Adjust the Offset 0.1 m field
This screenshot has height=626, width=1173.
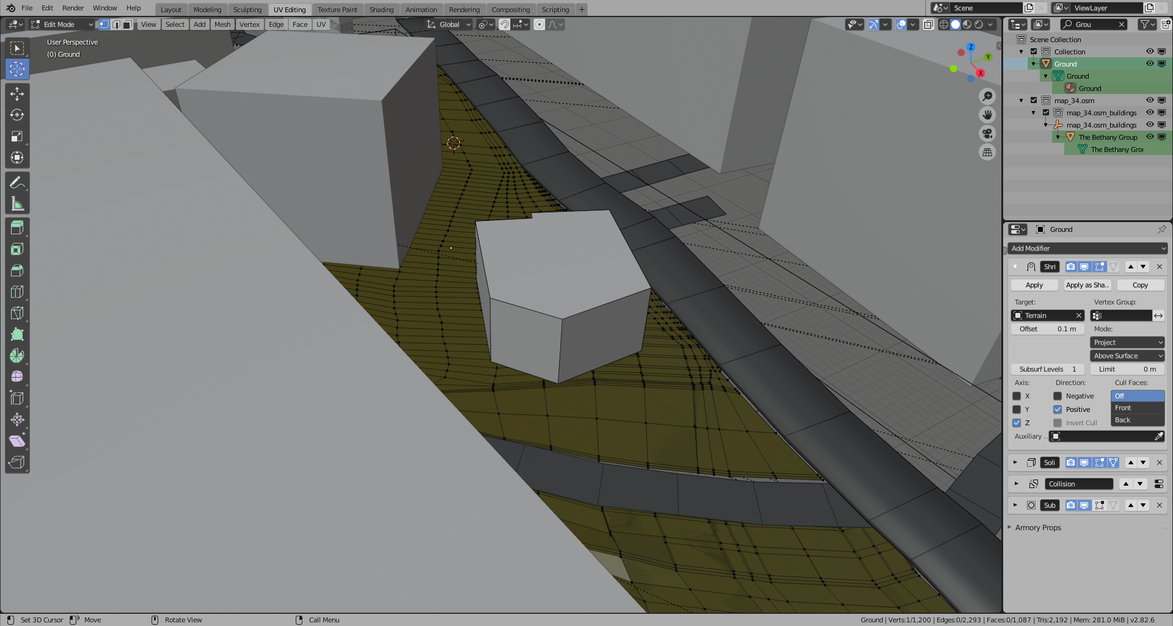pos(1047,329)
